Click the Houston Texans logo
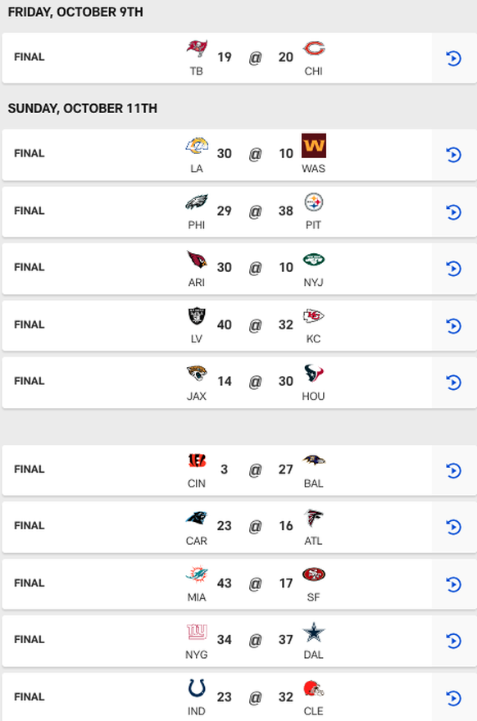This screenshot has width=477, height=721. click(314, 374)
